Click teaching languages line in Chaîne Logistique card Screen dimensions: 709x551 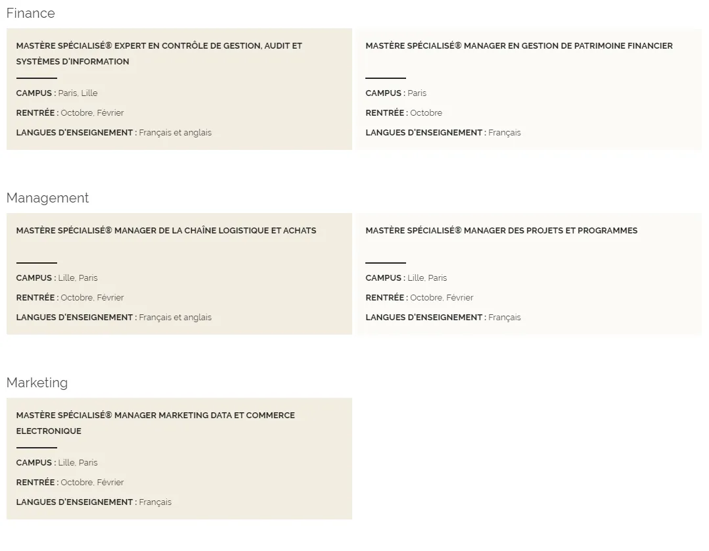pos(114,318)
